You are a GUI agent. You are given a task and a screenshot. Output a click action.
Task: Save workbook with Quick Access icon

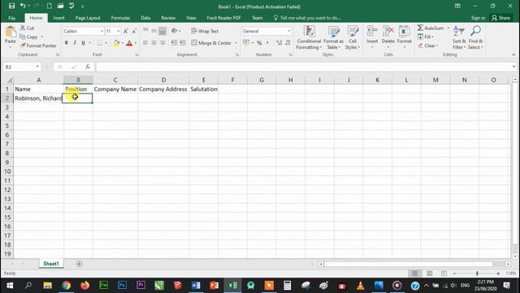(x=11, y=6)
